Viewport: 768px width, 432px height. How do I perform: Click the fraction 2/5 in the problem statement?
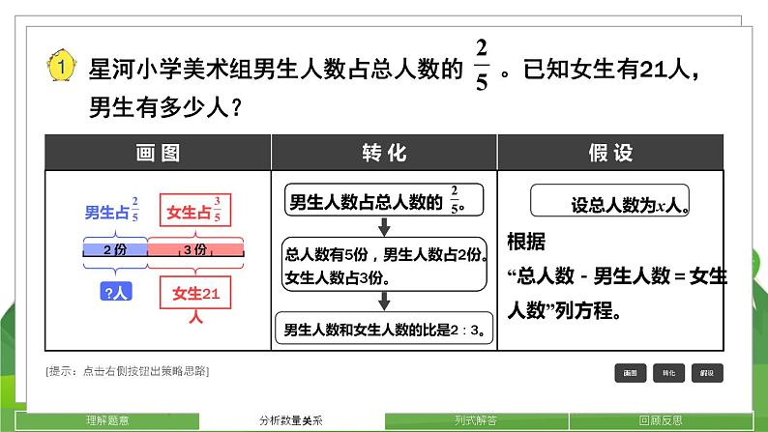coord(482,66)
